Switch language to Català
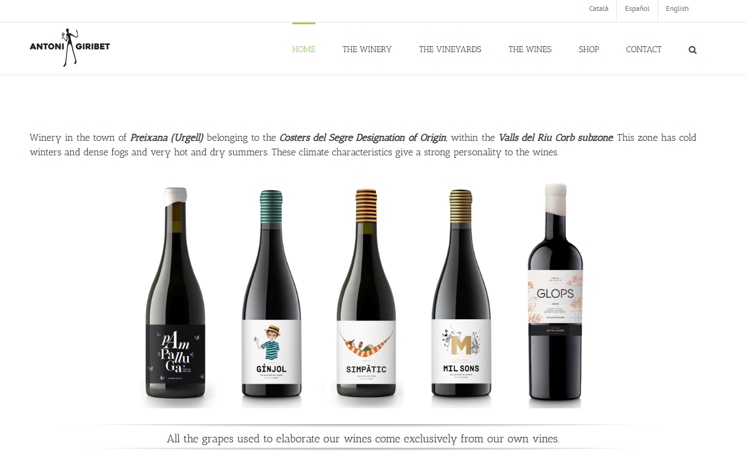 [599, 8]
